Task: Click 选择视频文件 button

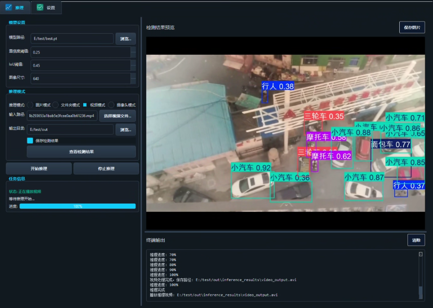Action: click(x=117, y=116)
